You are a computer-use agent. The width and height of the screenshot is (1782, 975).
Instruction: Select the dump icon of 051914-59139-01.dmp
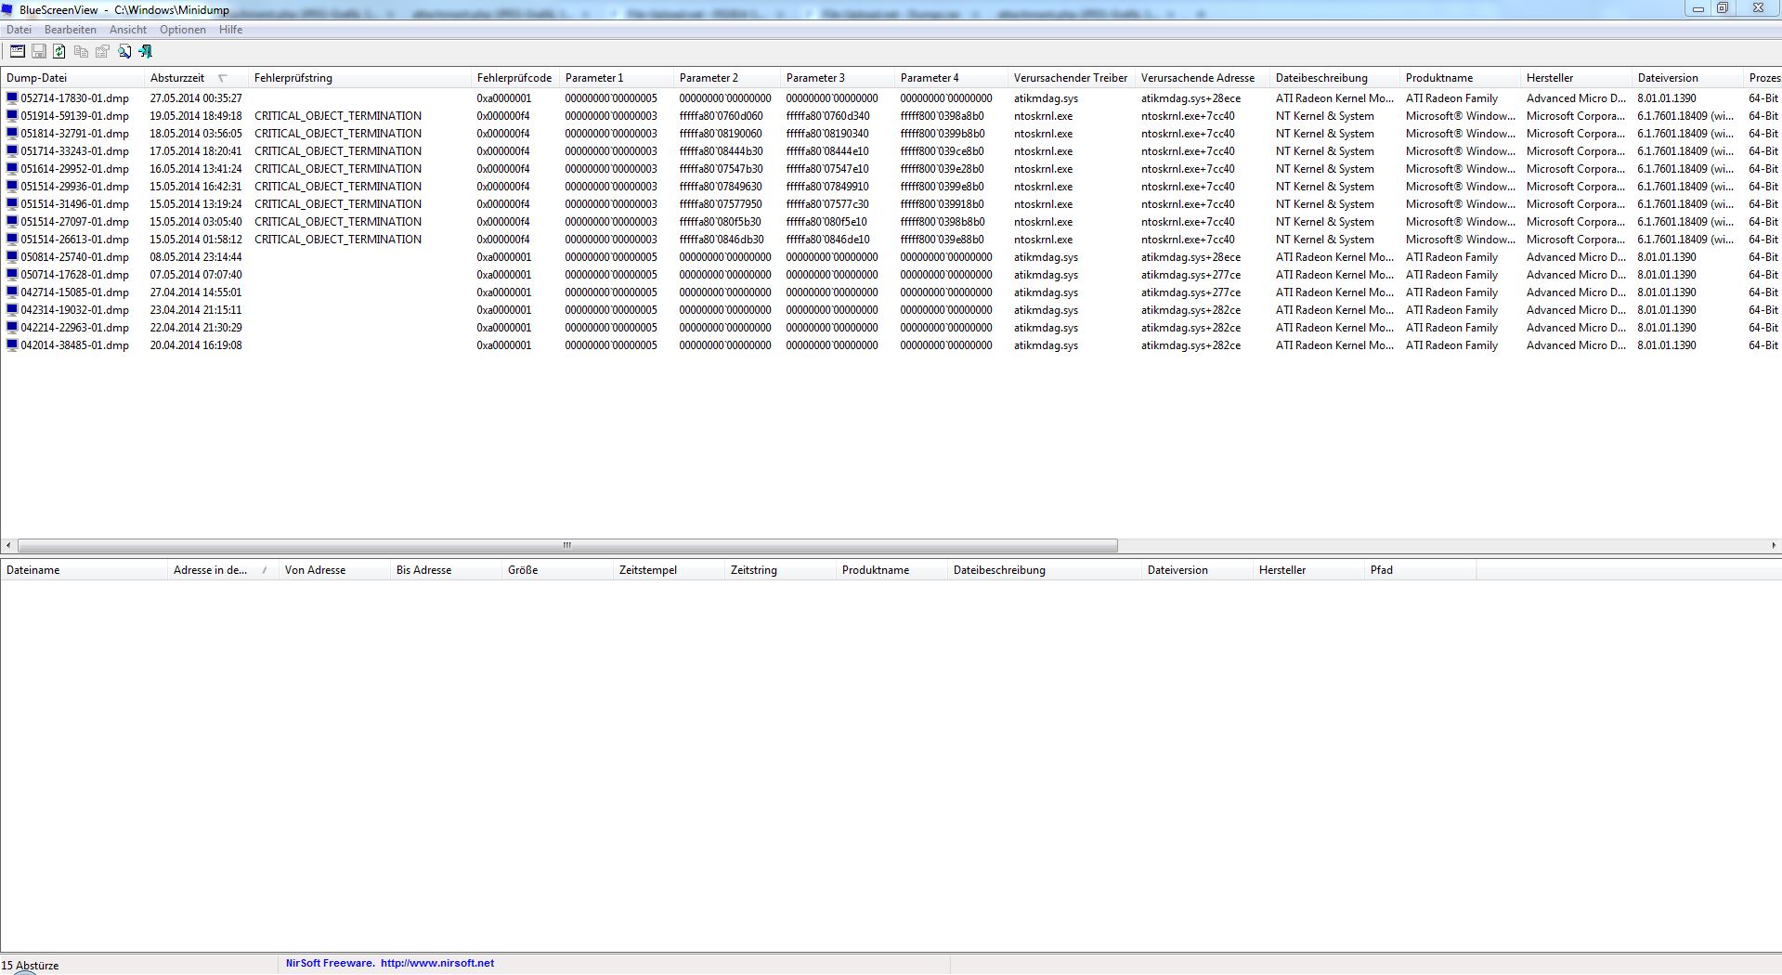(12, 115)
